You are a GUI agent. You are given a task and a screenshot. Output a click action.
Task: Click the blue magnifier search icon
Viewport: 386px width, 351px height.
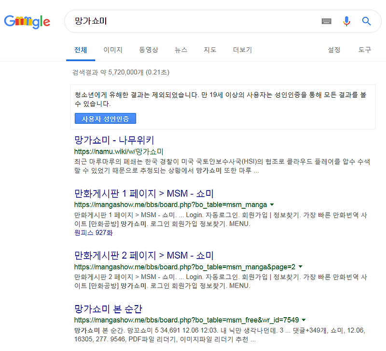coord(366,21)
